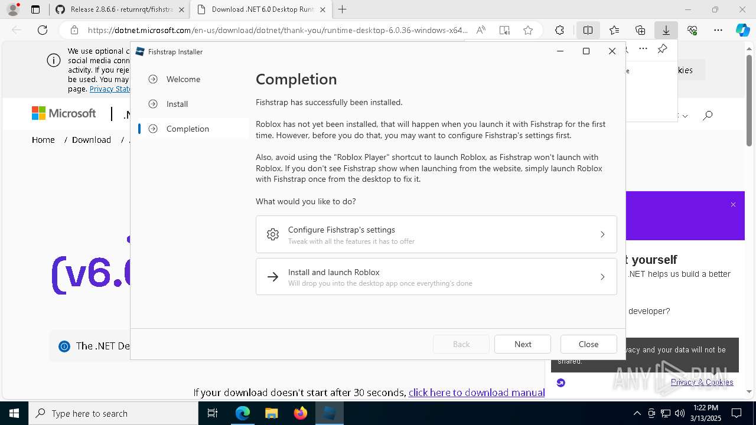756x425 pixels.
Task: Open a new browser tab
Action: click(x=343, y=9)
